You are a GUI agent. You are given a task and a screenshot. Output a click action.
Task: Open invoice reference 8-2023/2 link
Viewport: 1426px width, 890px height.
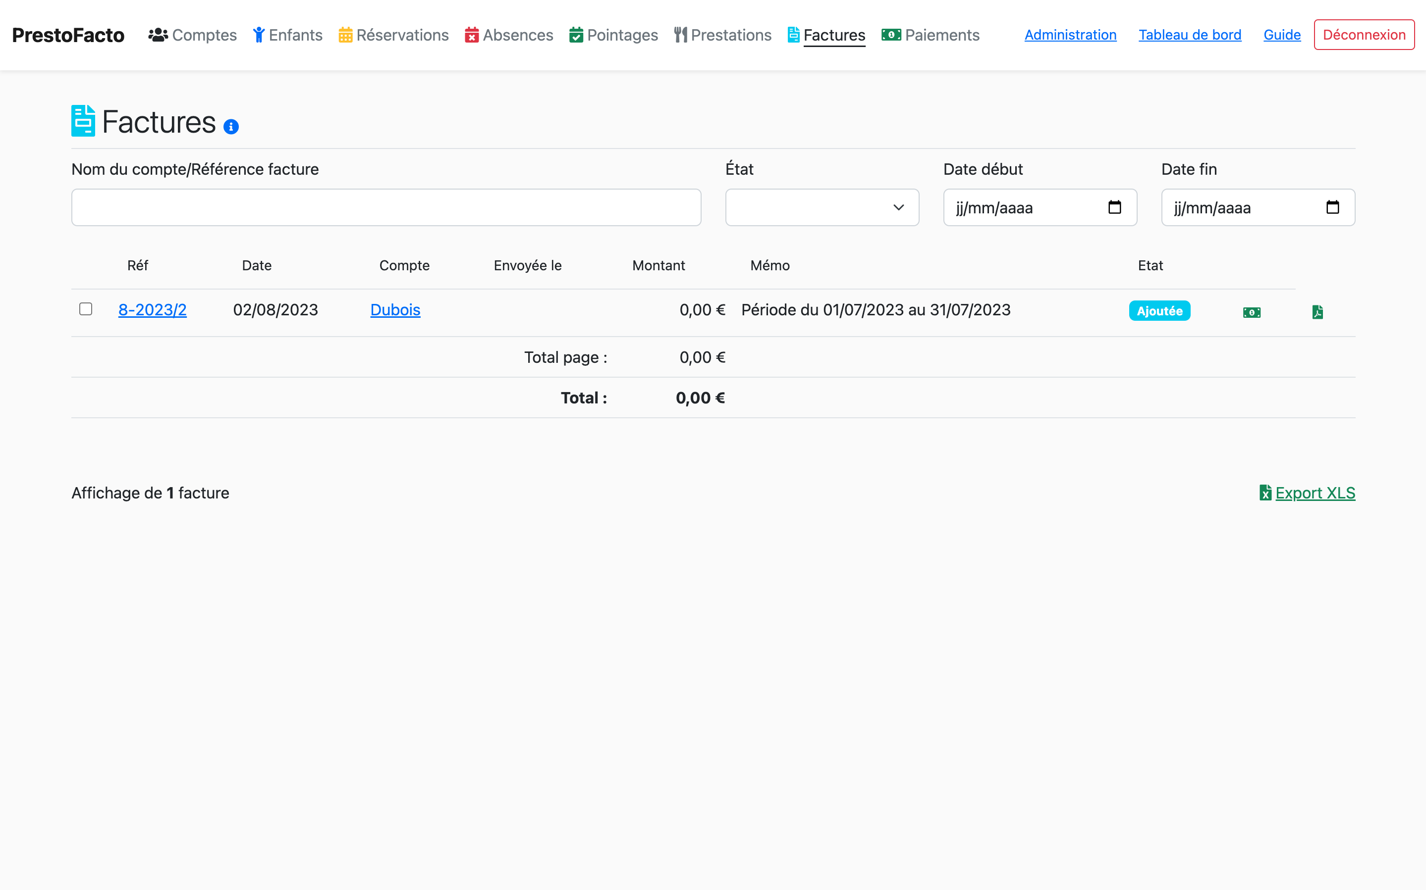[153, 309]
